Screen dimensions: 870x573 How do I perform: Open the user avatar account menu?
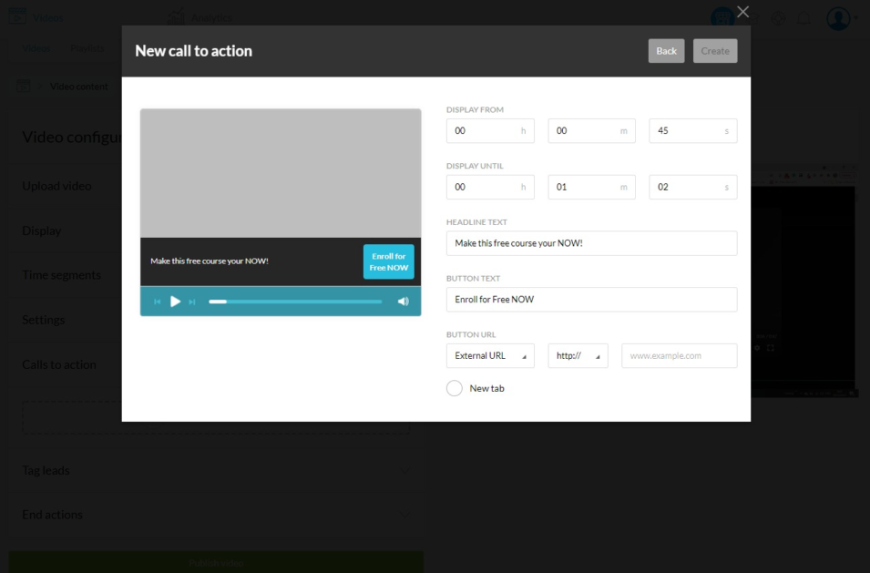(837, 18)
